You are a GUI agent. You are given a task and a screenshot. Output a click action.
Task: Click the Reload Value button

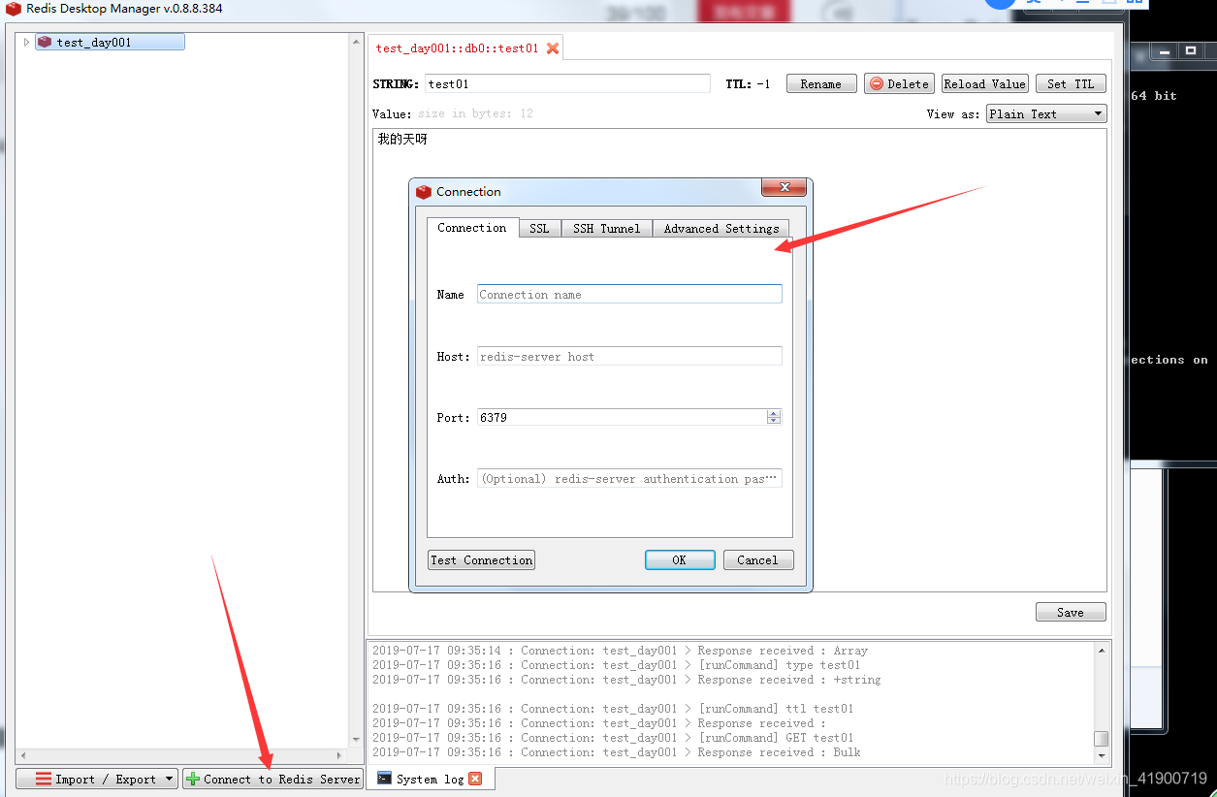[984, 84]
